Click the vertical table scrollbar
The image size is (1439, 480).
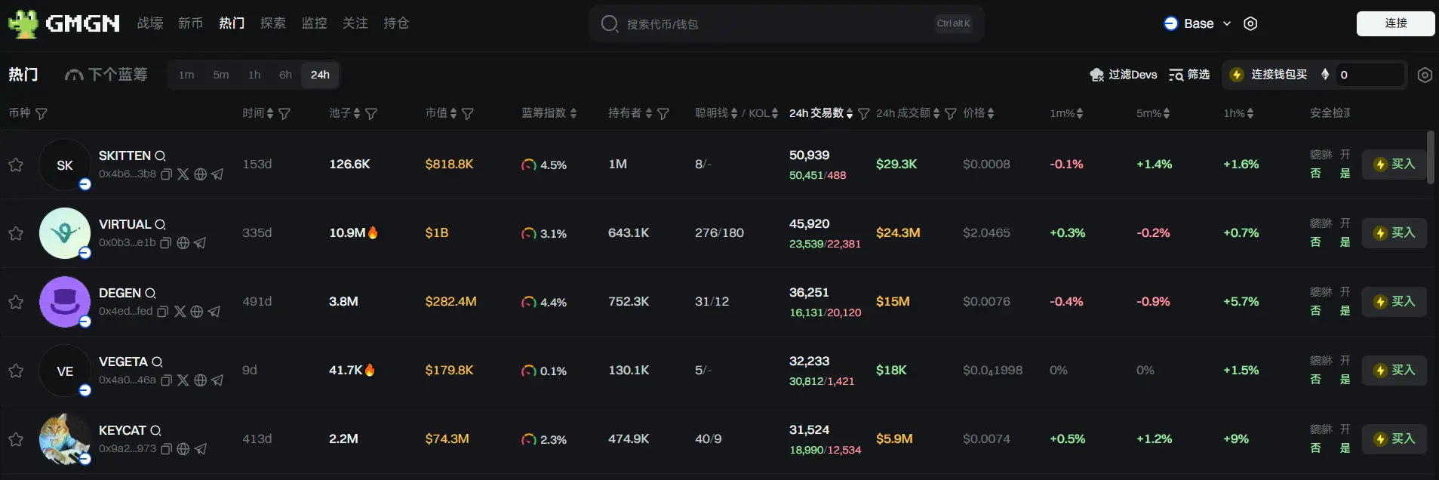(1430, 157)
